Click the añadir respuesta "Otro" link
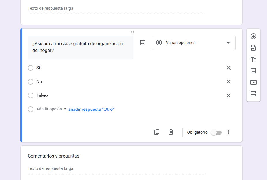267x180 pixels. [91, 109]
